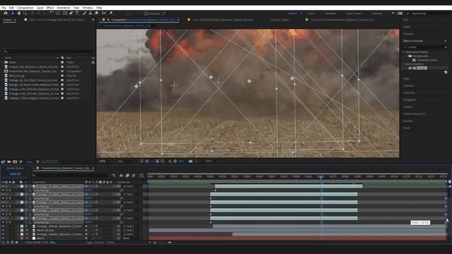Select the Pen tool
Viewport: 452px width, 254px height.
71,13
